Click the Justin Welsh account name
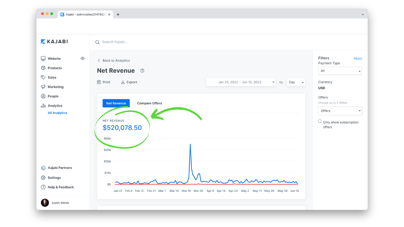Screen dimensions: 404x227 click(60, 203)
